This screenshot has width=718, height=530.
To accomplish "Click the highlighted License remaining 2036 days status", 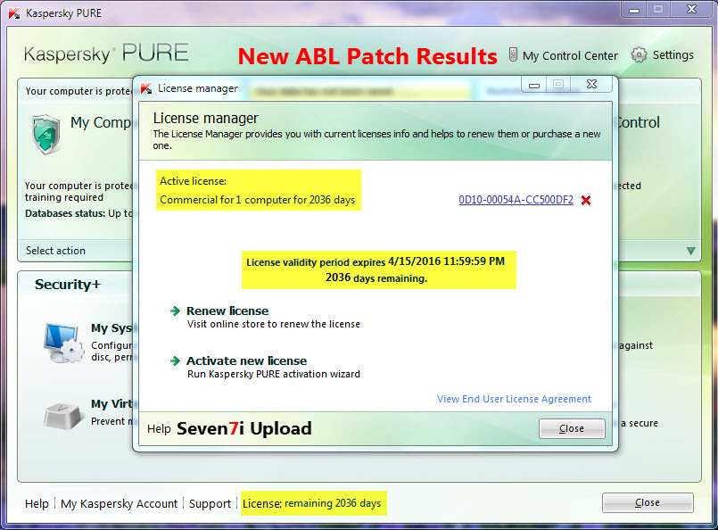I will click(313, 502).
